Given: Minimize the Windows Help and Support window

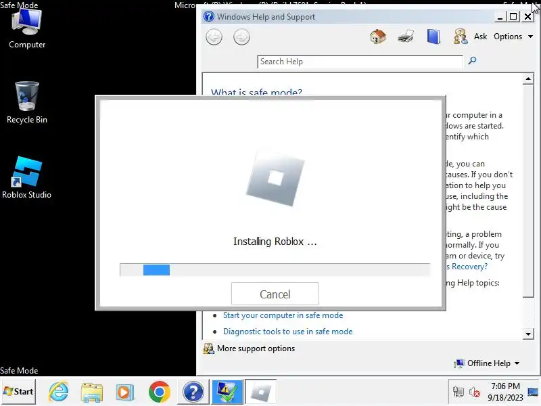Looking at the screenshot, I should point(500,16).
